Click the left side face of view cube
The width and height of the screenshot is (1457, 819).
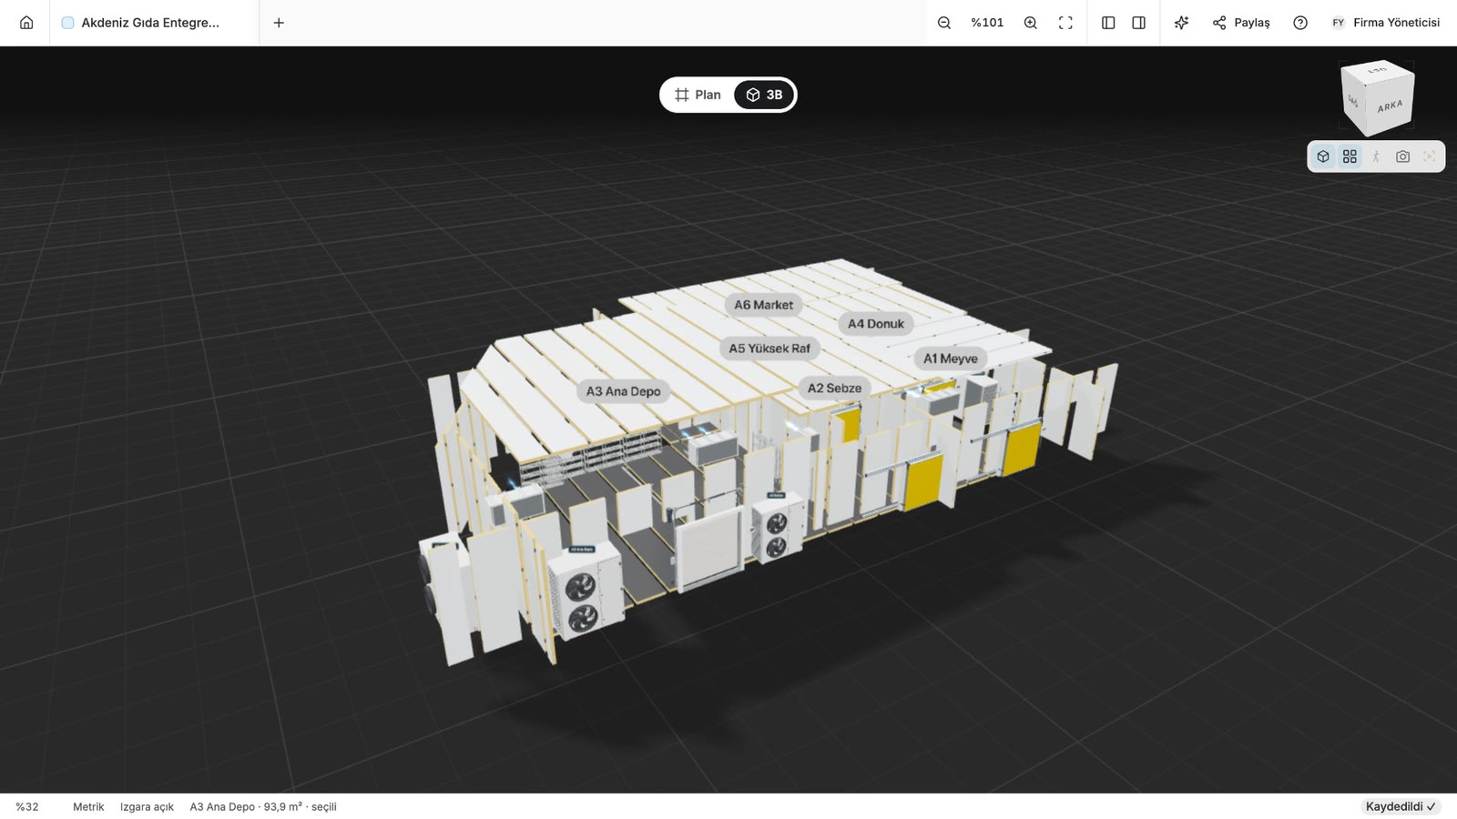pos(1354,101)
